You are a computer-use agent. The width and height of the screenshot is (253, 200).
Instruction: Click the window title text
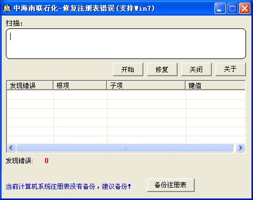pos(84,8)
